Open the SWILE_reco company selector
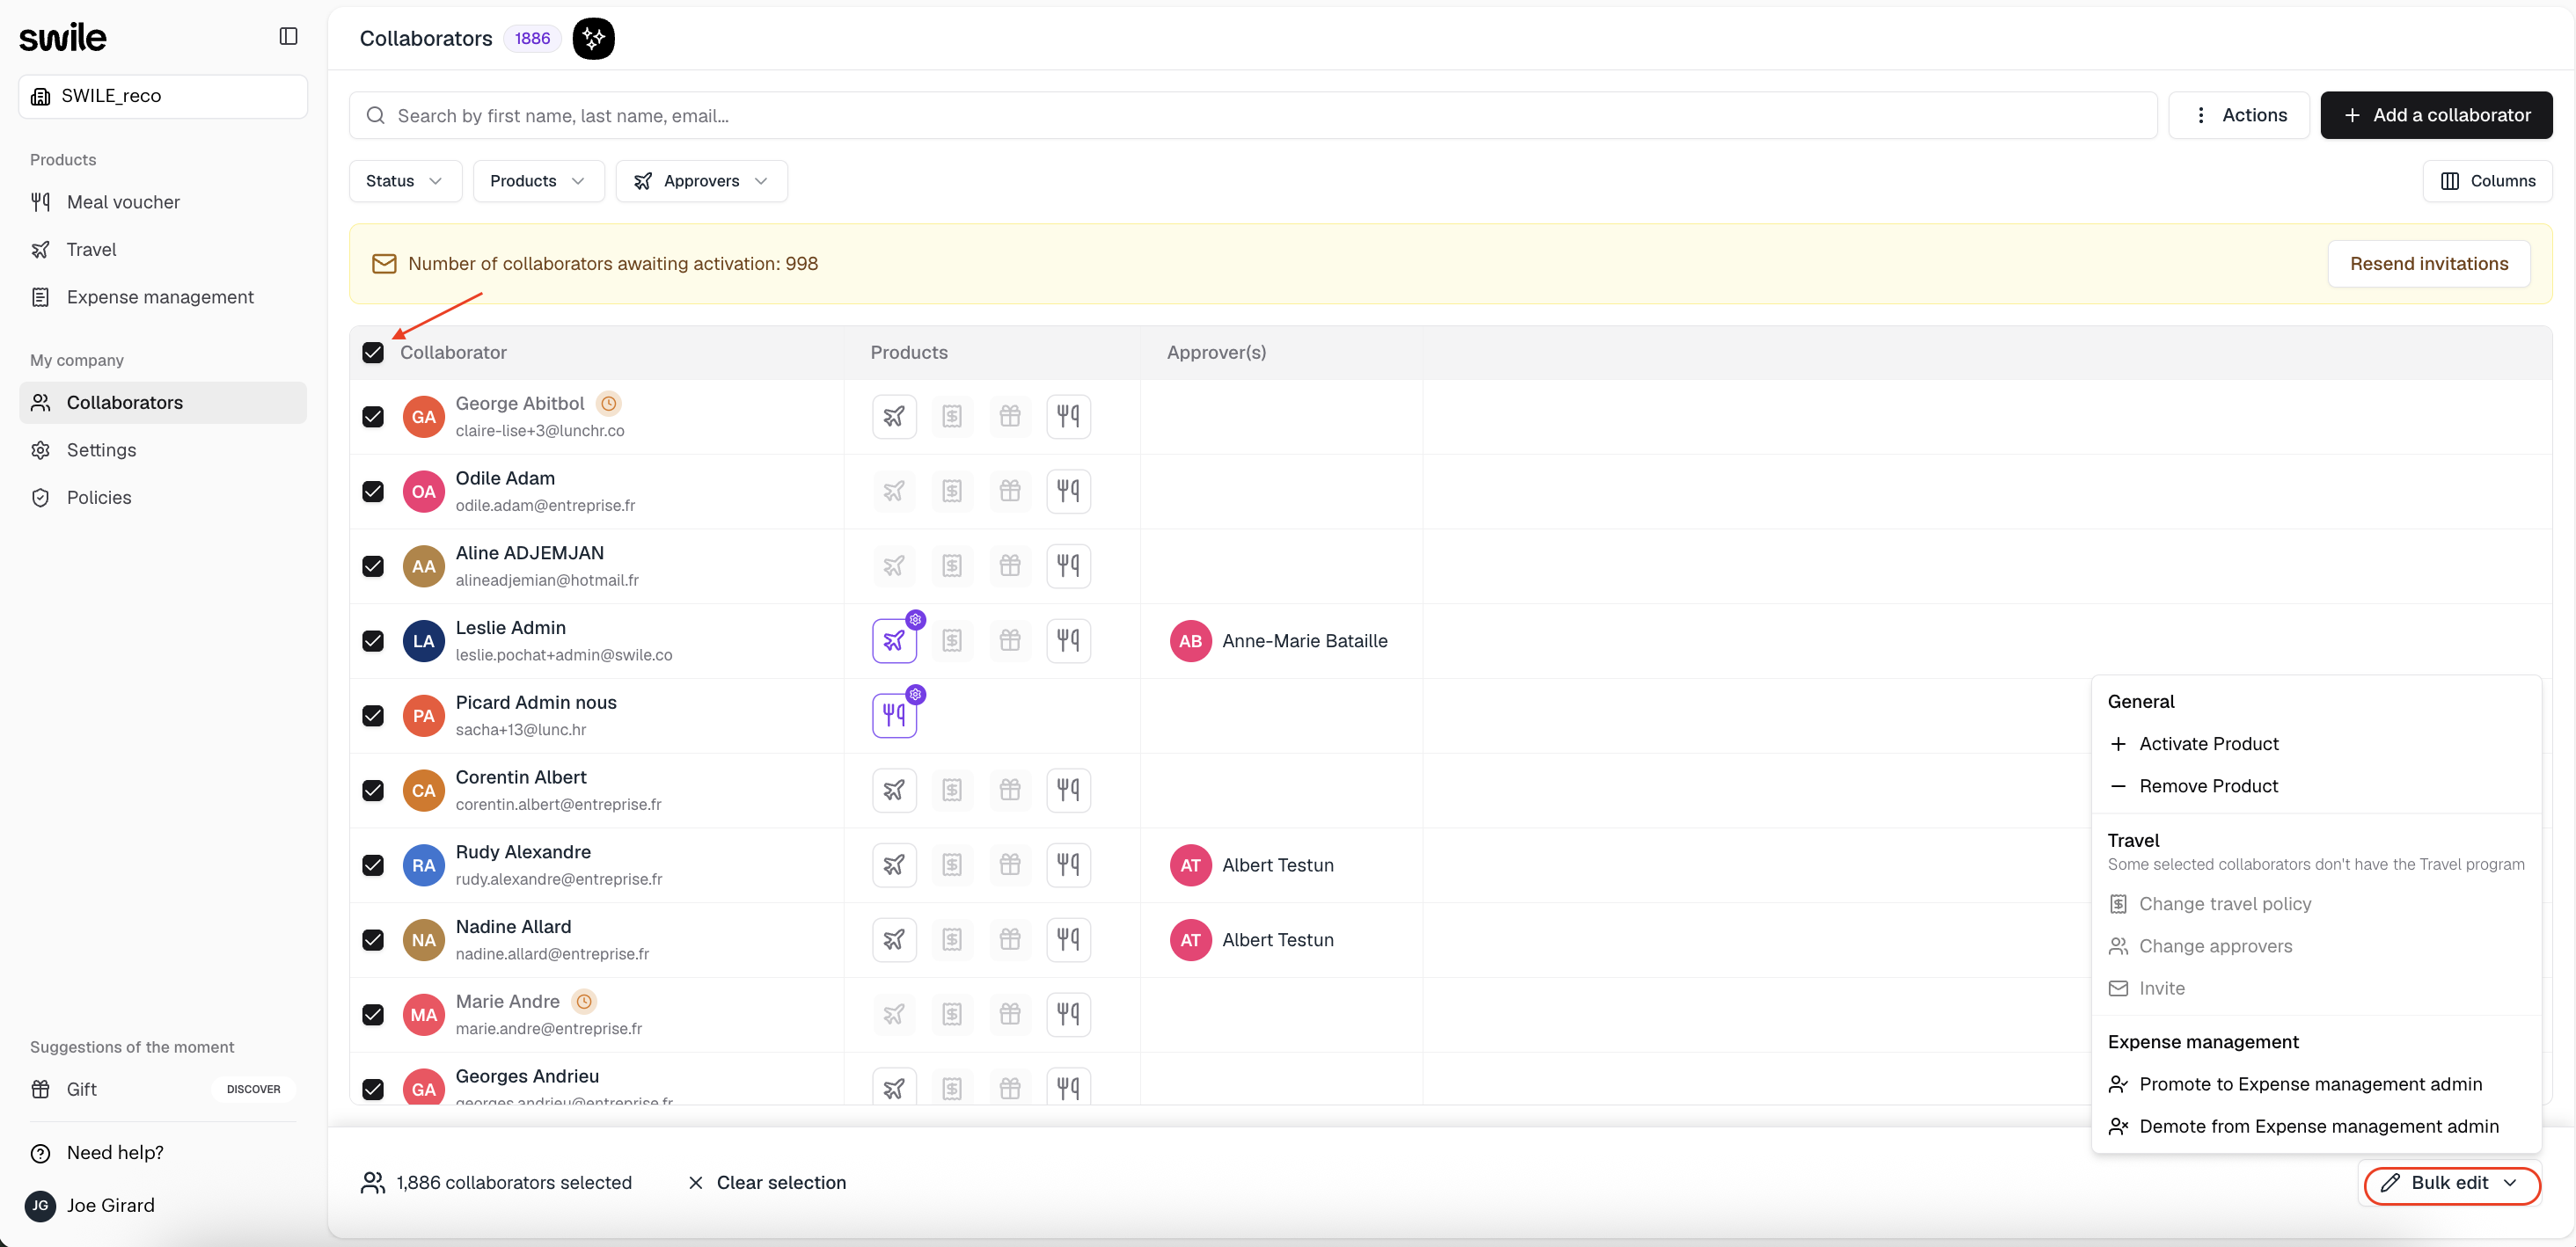The height and width of the screenshot is (1247, 2576). click(163, 96)
